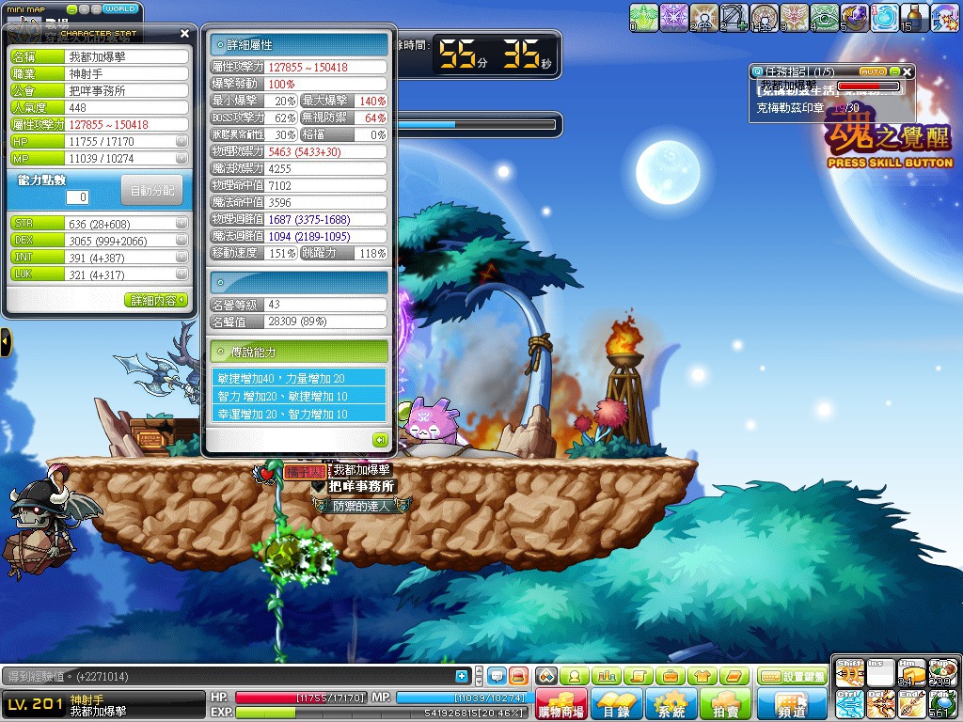
Task: Open the 目錄 menu
Action: point(617,703)
